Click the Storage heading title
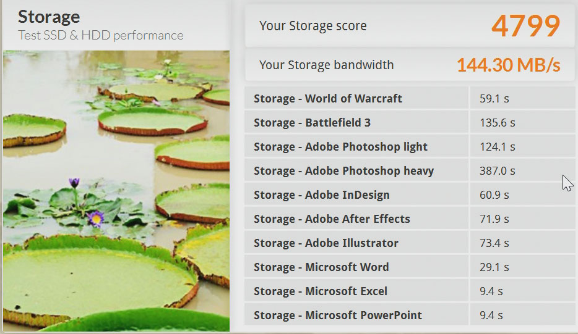 point(49,16)
